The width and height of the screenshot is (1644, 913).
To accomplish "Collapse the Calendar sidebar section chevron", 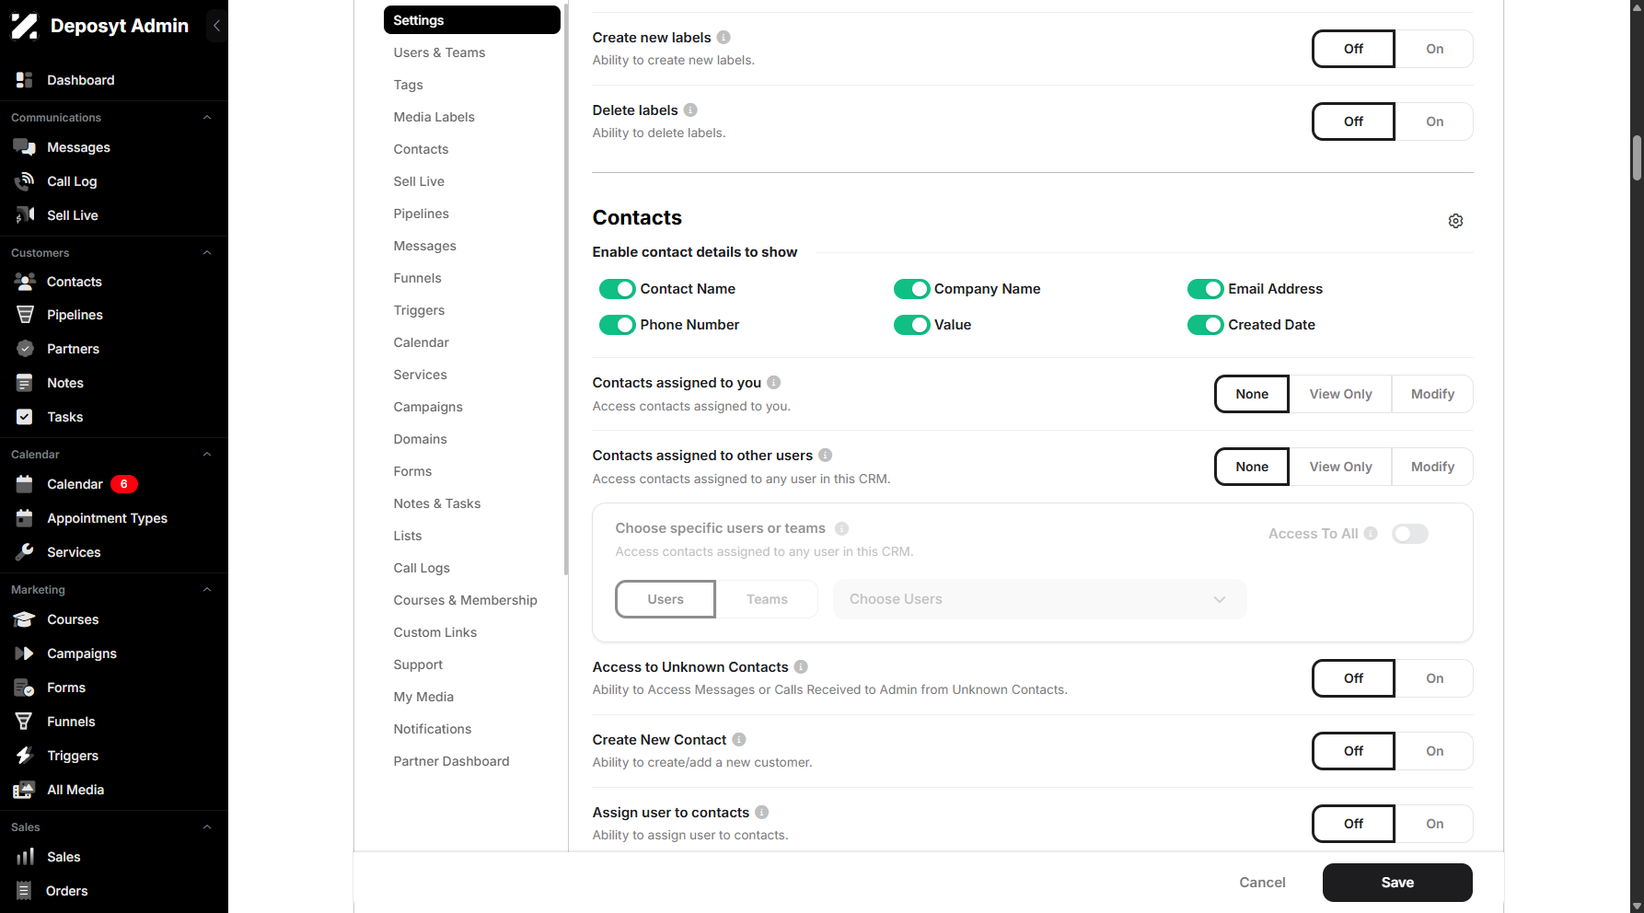I will click(x=207, y=455).
